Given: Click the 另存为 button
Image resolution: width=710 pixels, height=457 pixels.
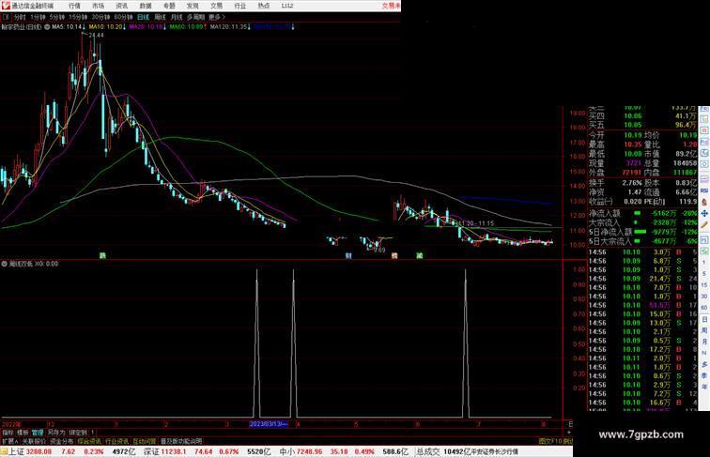Looking at the screenshot, I should pos(56,433).
